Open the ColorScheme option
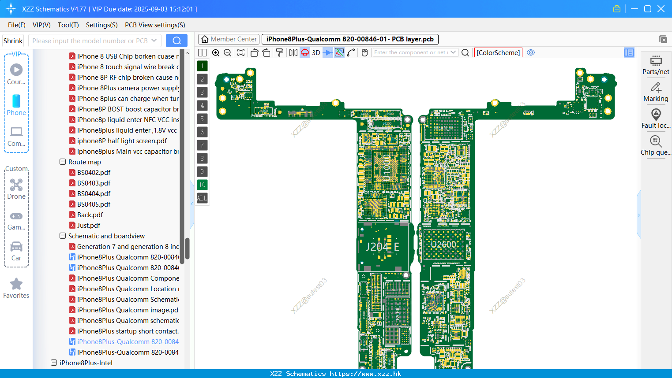 coord(498,52)
